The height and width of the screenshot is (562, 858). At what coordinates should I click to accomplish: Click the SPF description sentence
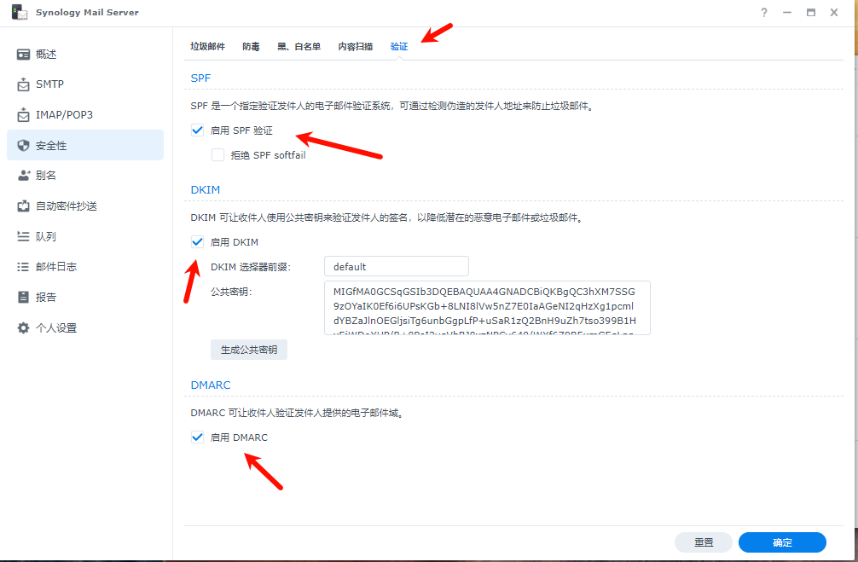pyautogui.click(x=392, y=106)
